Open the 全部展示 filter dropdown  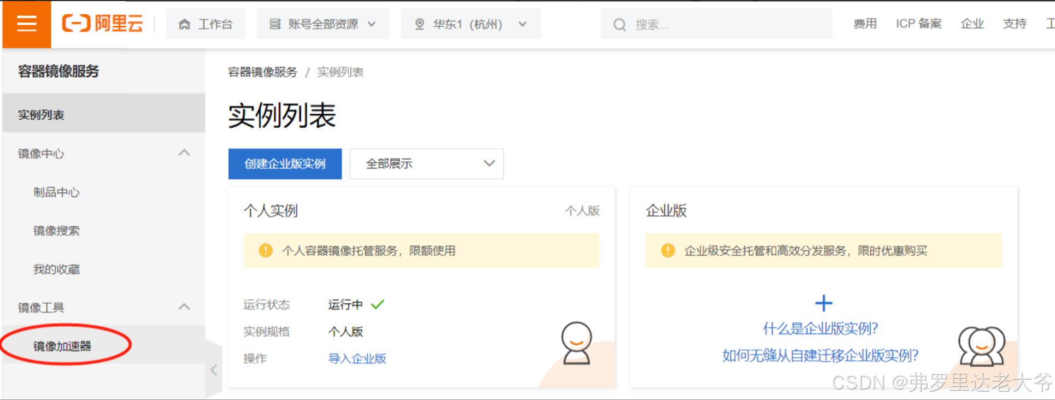coord(426,164)
